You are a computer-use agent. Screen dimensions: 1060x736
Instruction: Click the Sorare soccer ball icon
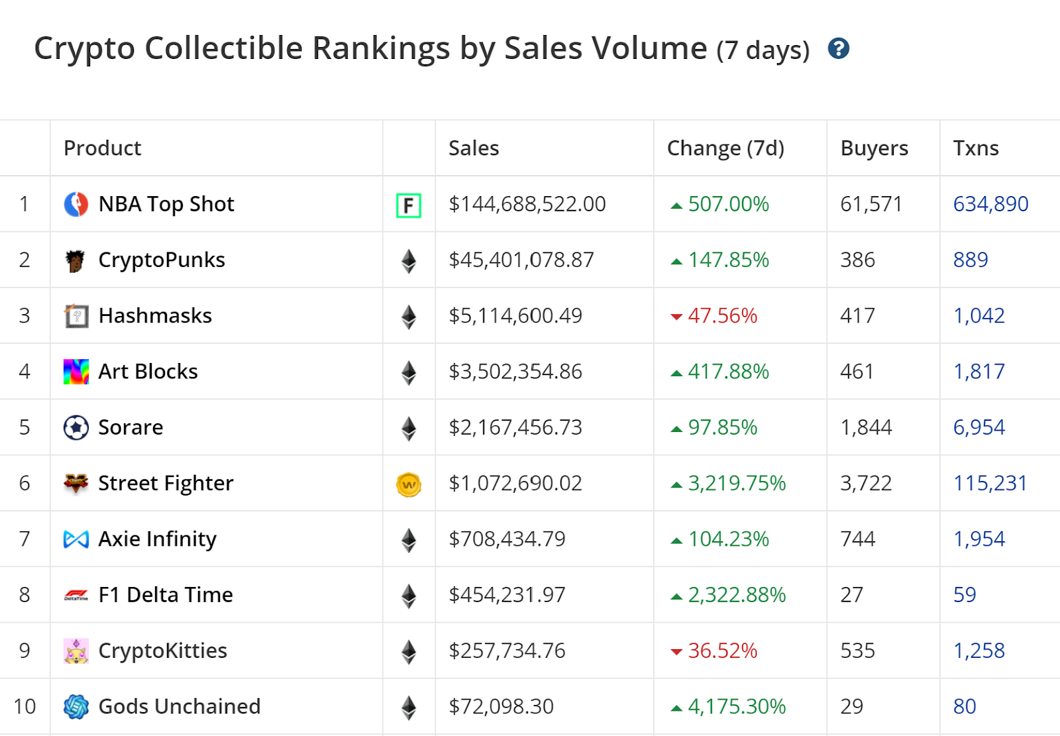[x=76, y=427]
